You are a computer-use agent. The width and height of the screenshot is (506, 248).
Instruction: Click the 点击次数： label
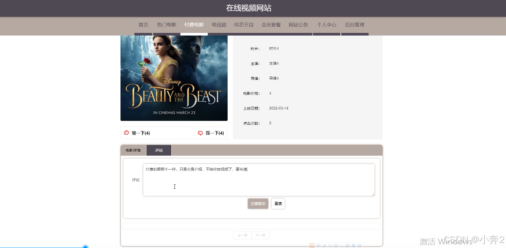tap(252, 123)
